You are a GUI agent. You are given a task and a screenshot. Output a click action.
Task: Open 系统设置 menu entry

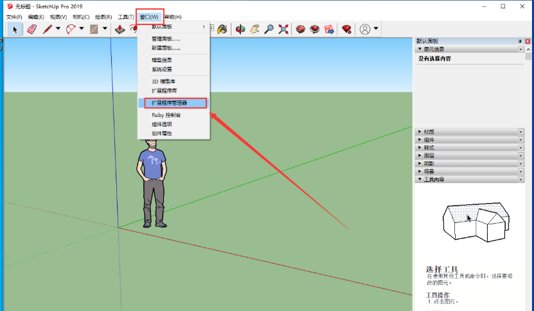pos(174,69)
